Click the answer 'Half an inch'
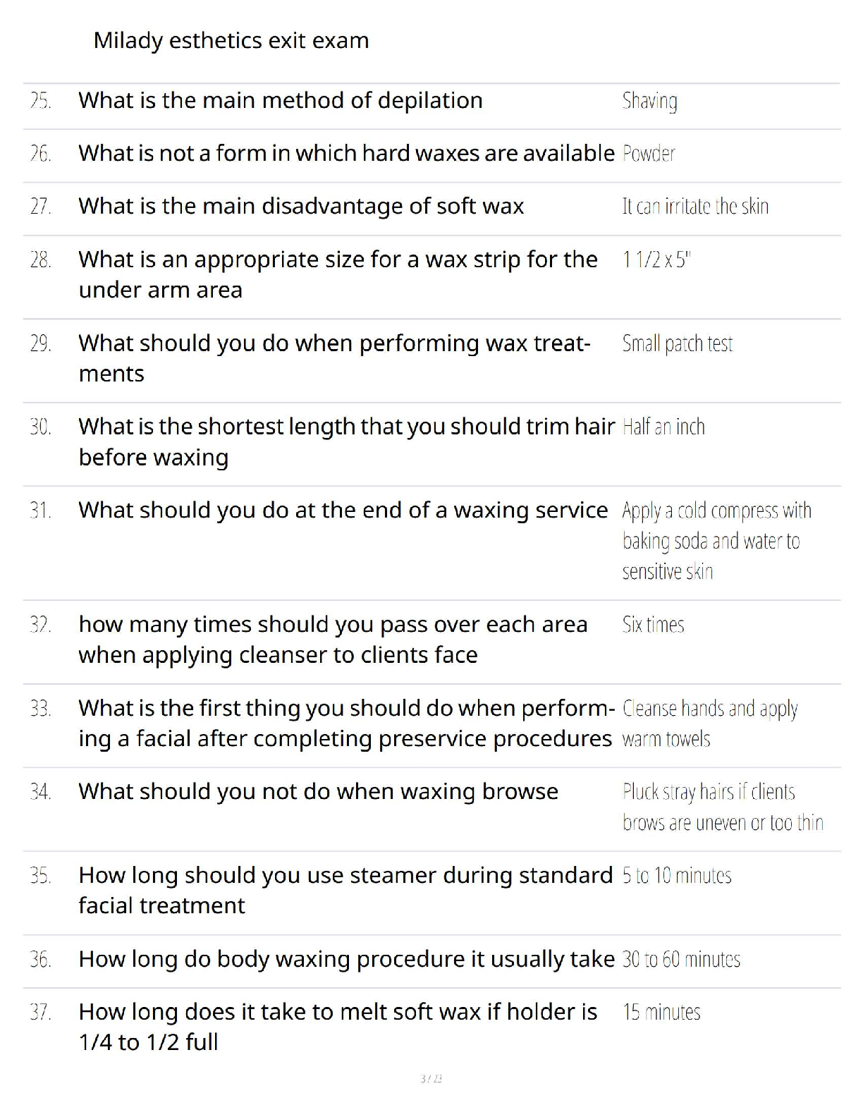This screenshot has height=1117, width=863. (663, 427)
